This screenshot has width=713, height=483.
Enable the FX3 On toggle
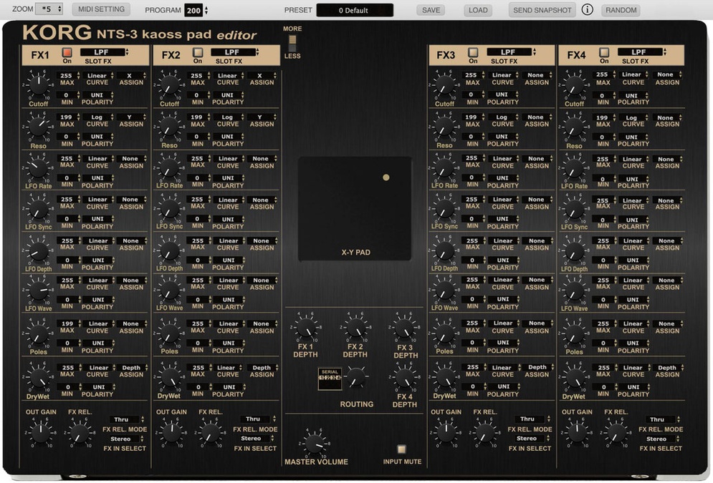[x=473, y=52]
